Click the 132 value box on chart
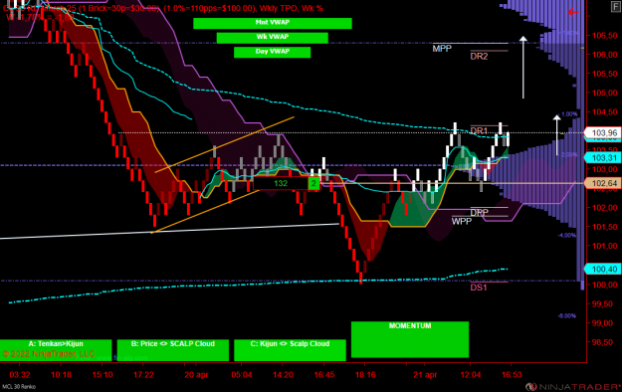This screenshot has height=392, width=622. 281,183
